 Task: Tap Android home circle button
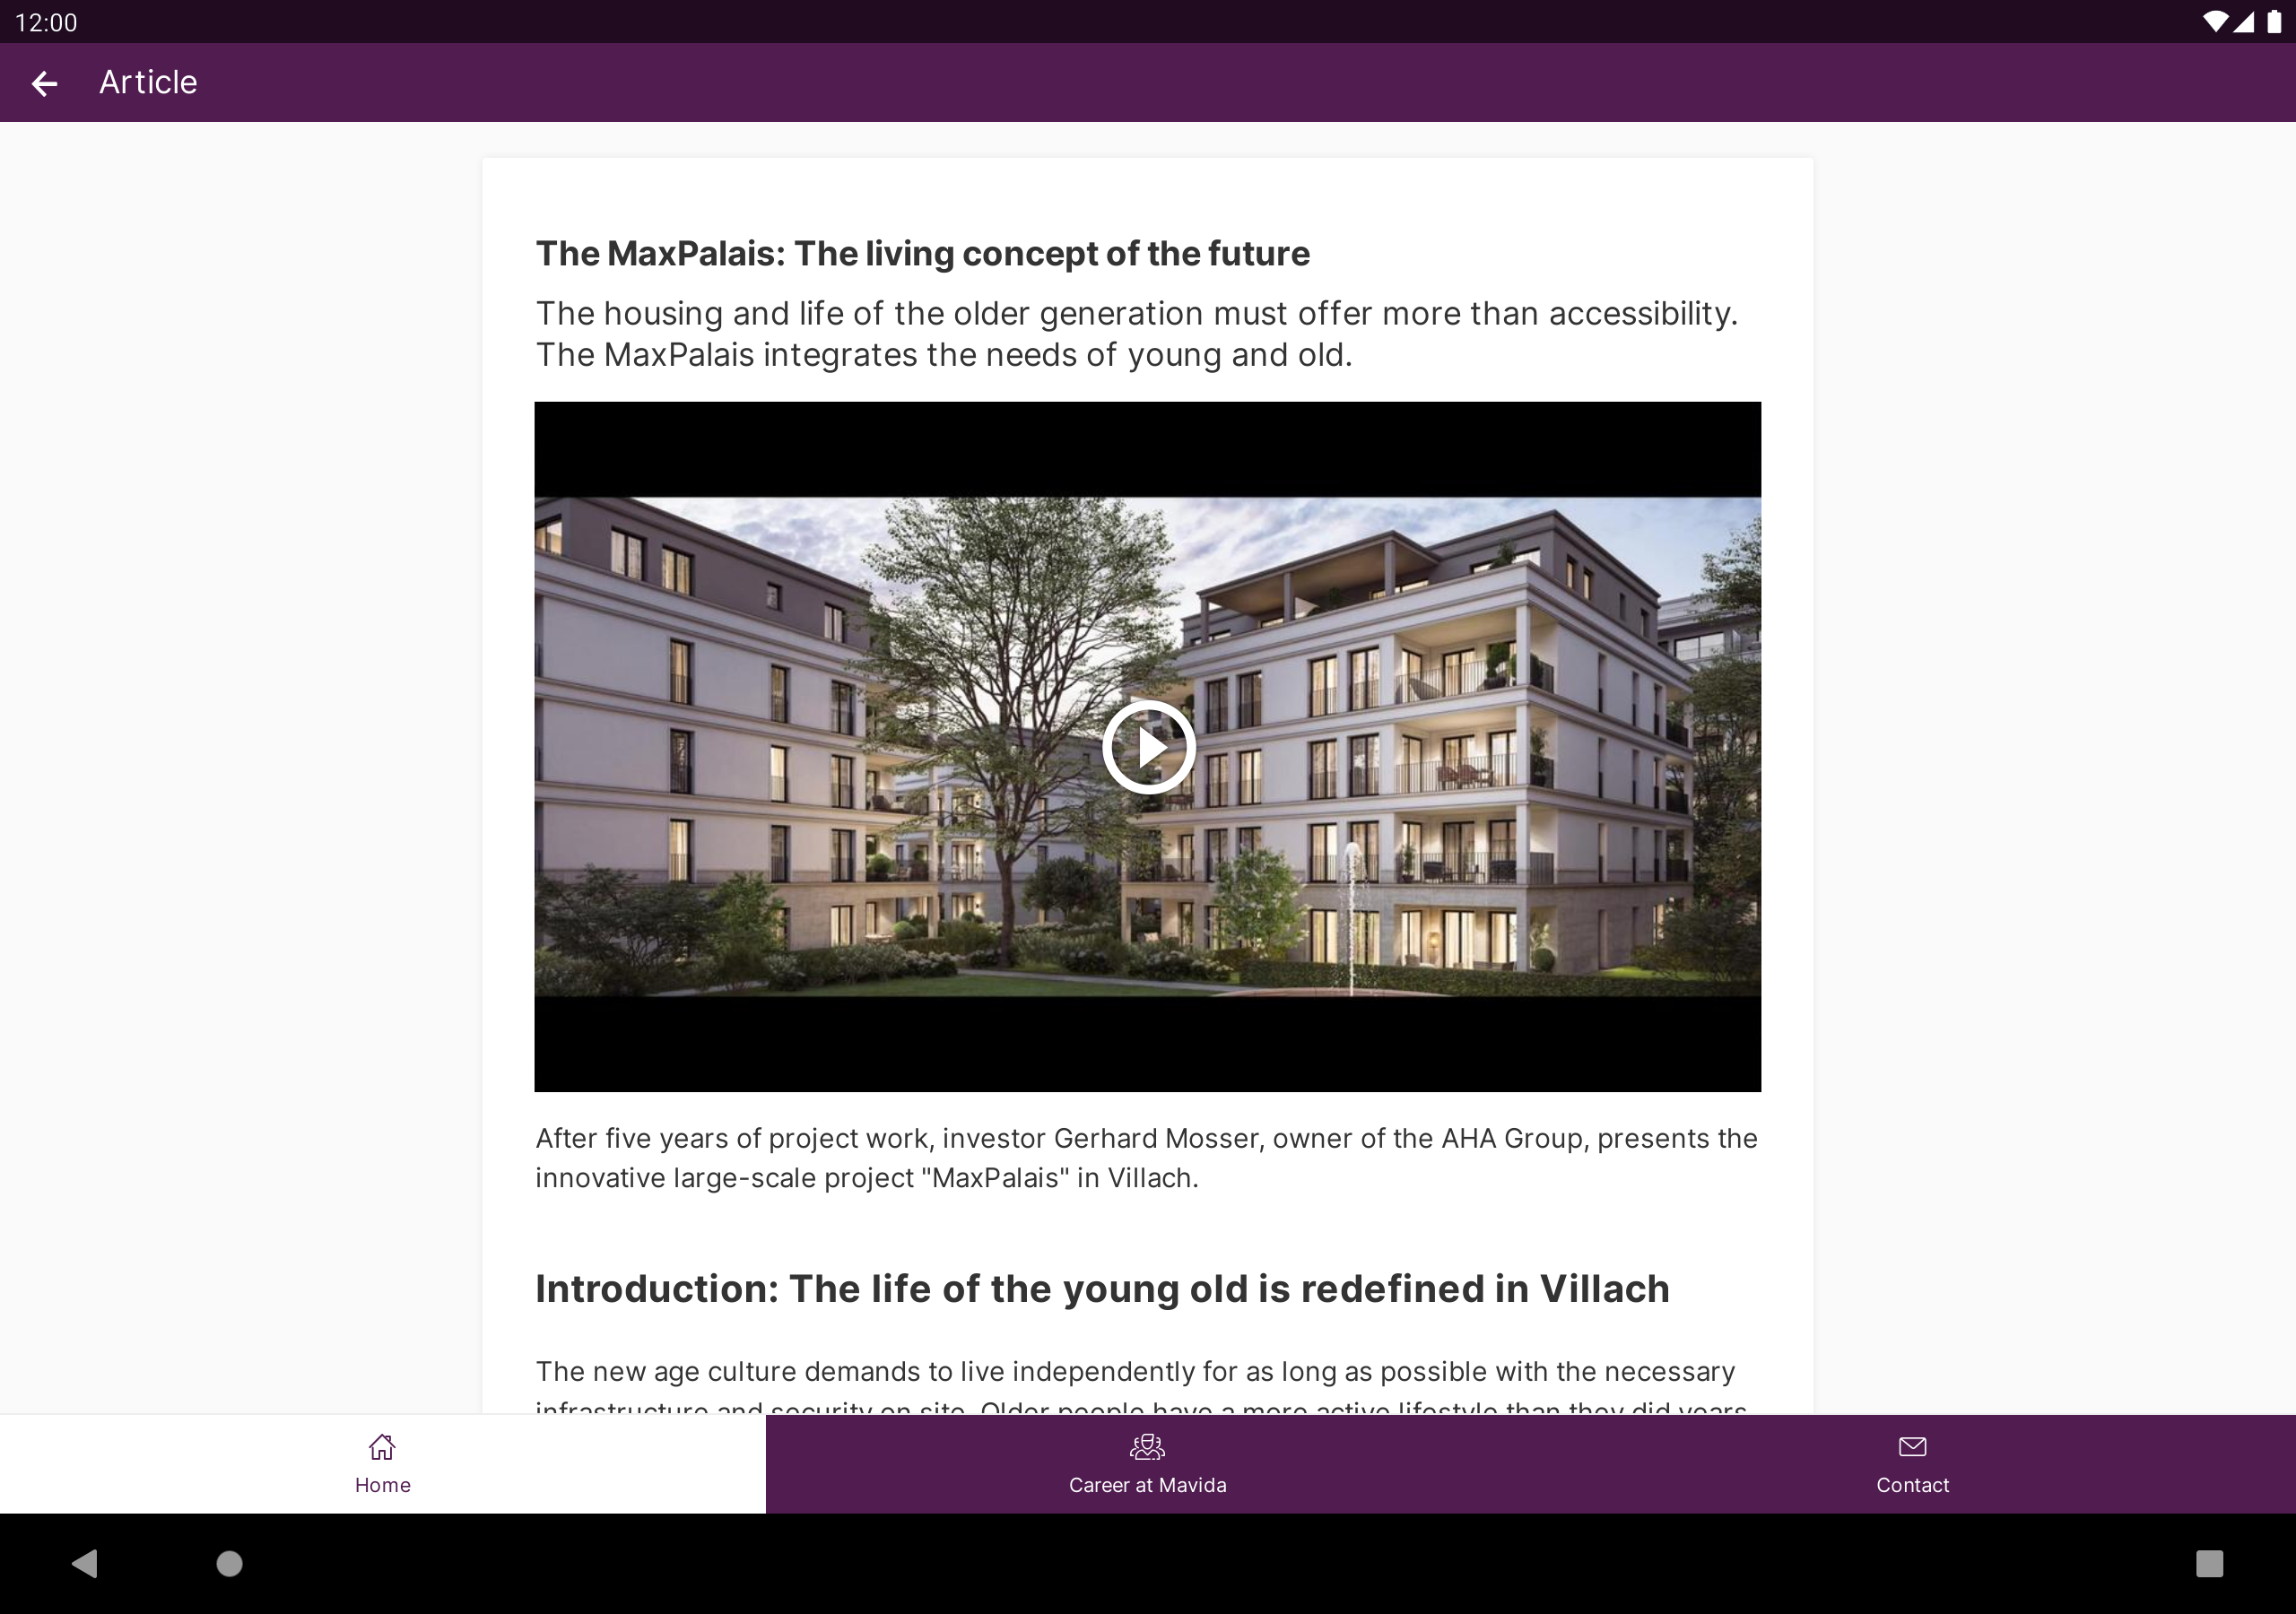click(230, 1563)
